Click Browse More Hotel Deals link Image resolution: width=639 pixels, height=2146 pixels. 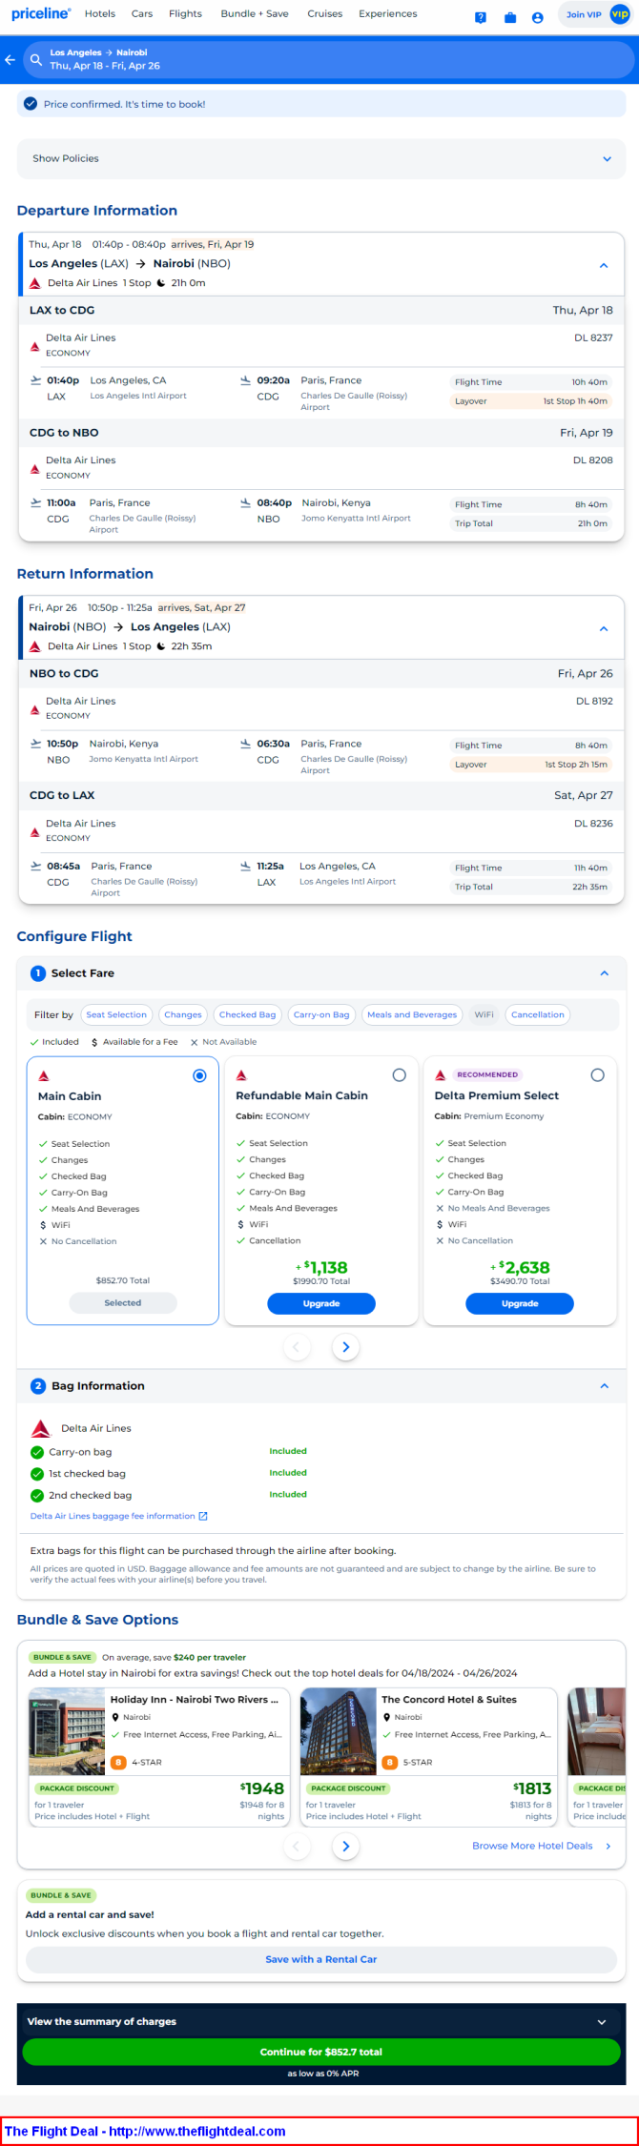pos(532,1847)
